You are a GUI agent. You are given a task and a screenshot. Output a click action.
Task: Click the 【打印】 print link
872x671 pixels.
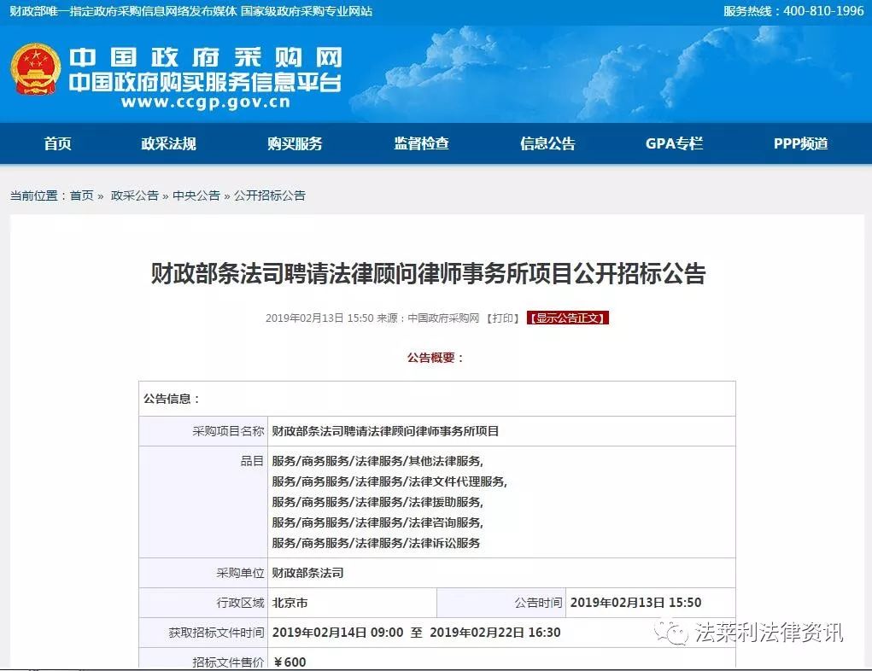(503, 318)
